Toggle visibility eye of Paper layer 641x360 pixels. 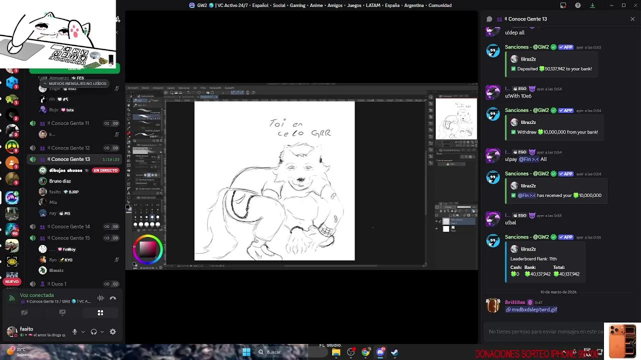[437, 228]
